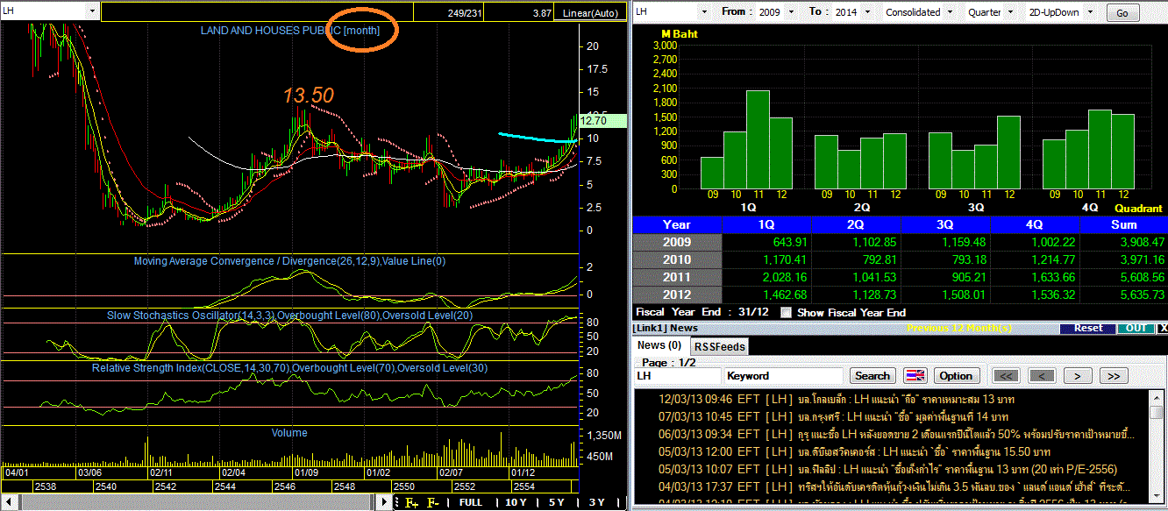The image size is (1168, 511).
Task: Click the 643.91 cell for 2009 1Q
Action: pos(766,242)
